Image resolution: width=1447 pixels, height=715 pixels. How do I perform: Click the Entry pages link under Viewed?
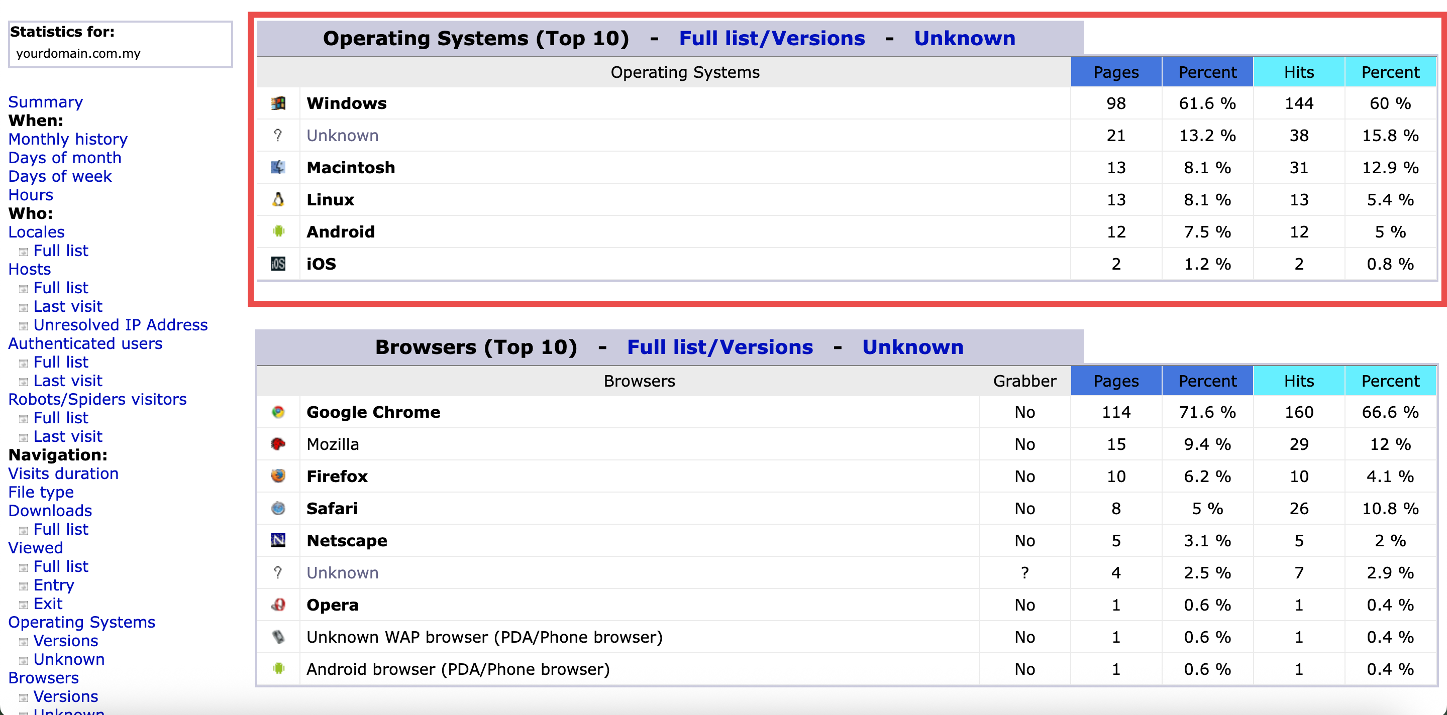point(54,585)
